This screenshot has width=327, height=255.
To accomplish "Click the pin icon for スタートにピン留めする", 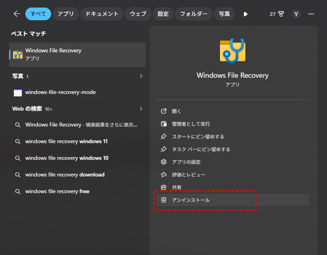I will click(x=164, y=136).
